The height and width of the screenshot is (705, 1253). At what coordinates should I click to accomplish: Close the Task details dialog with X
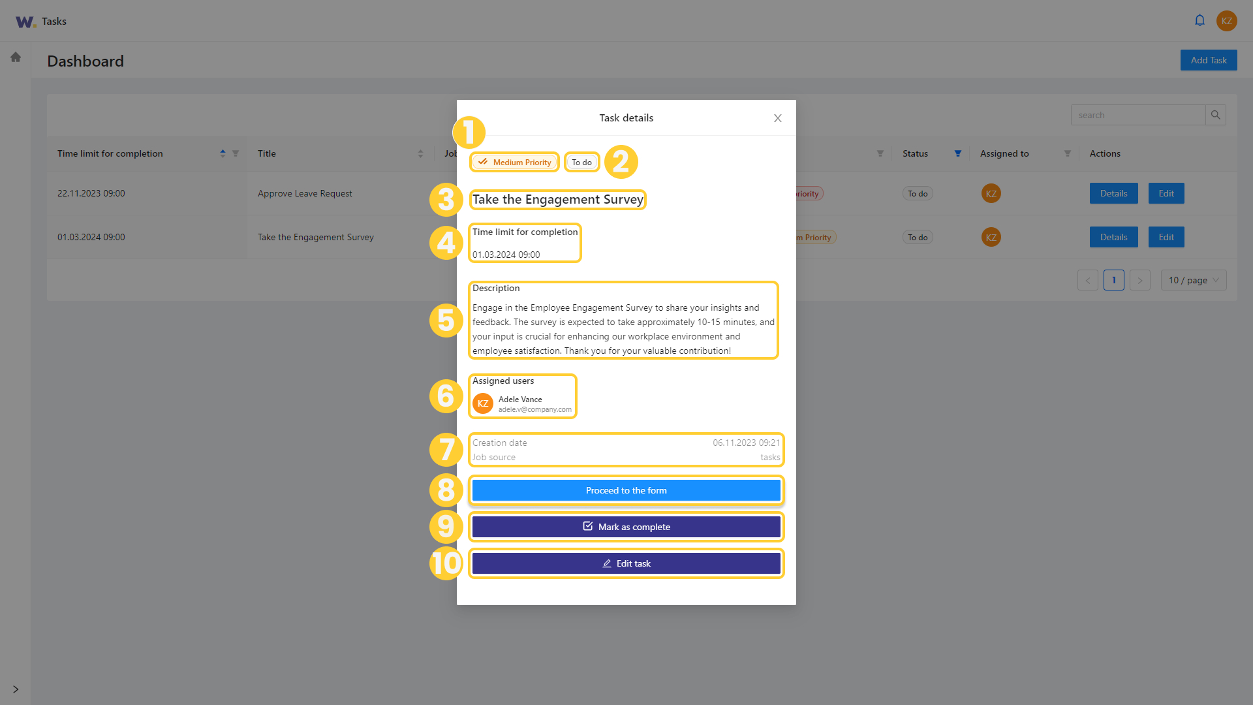pyautogui.click(x=778, y=118)
